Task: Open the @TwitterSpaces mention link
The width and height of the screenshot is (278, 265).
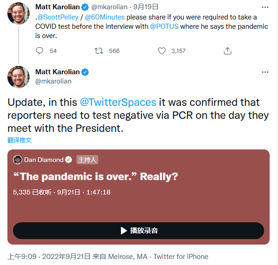Action: click(x=118, y=102)
